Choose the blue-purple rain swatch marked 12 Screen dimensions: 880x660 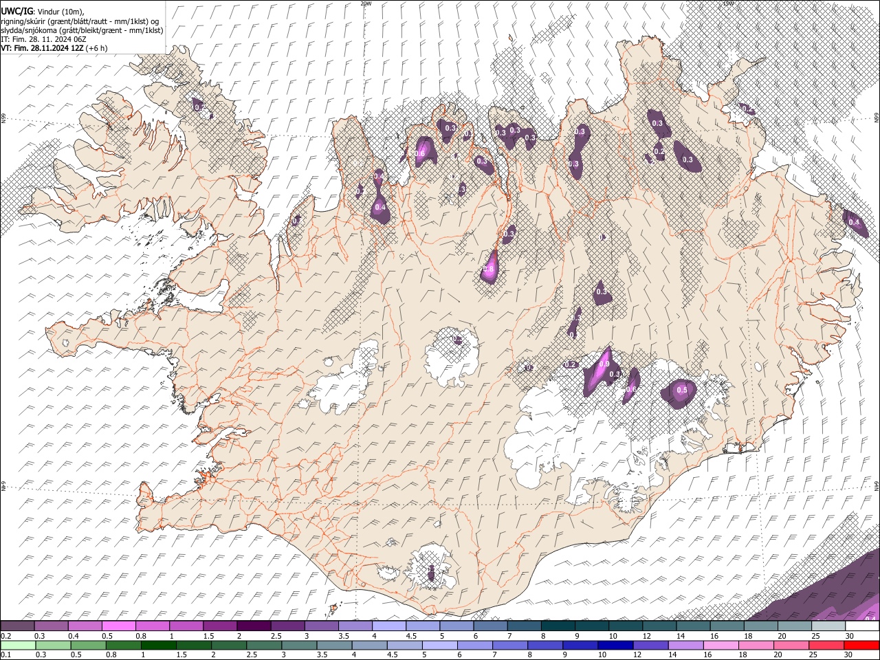650,645
